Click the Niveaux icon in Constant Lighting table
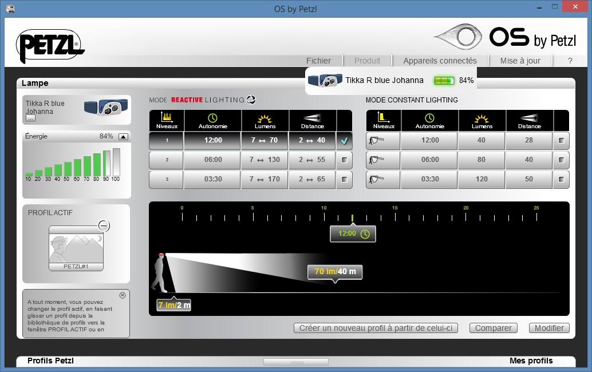Viewport: 592px width, 372px height. 383,118
